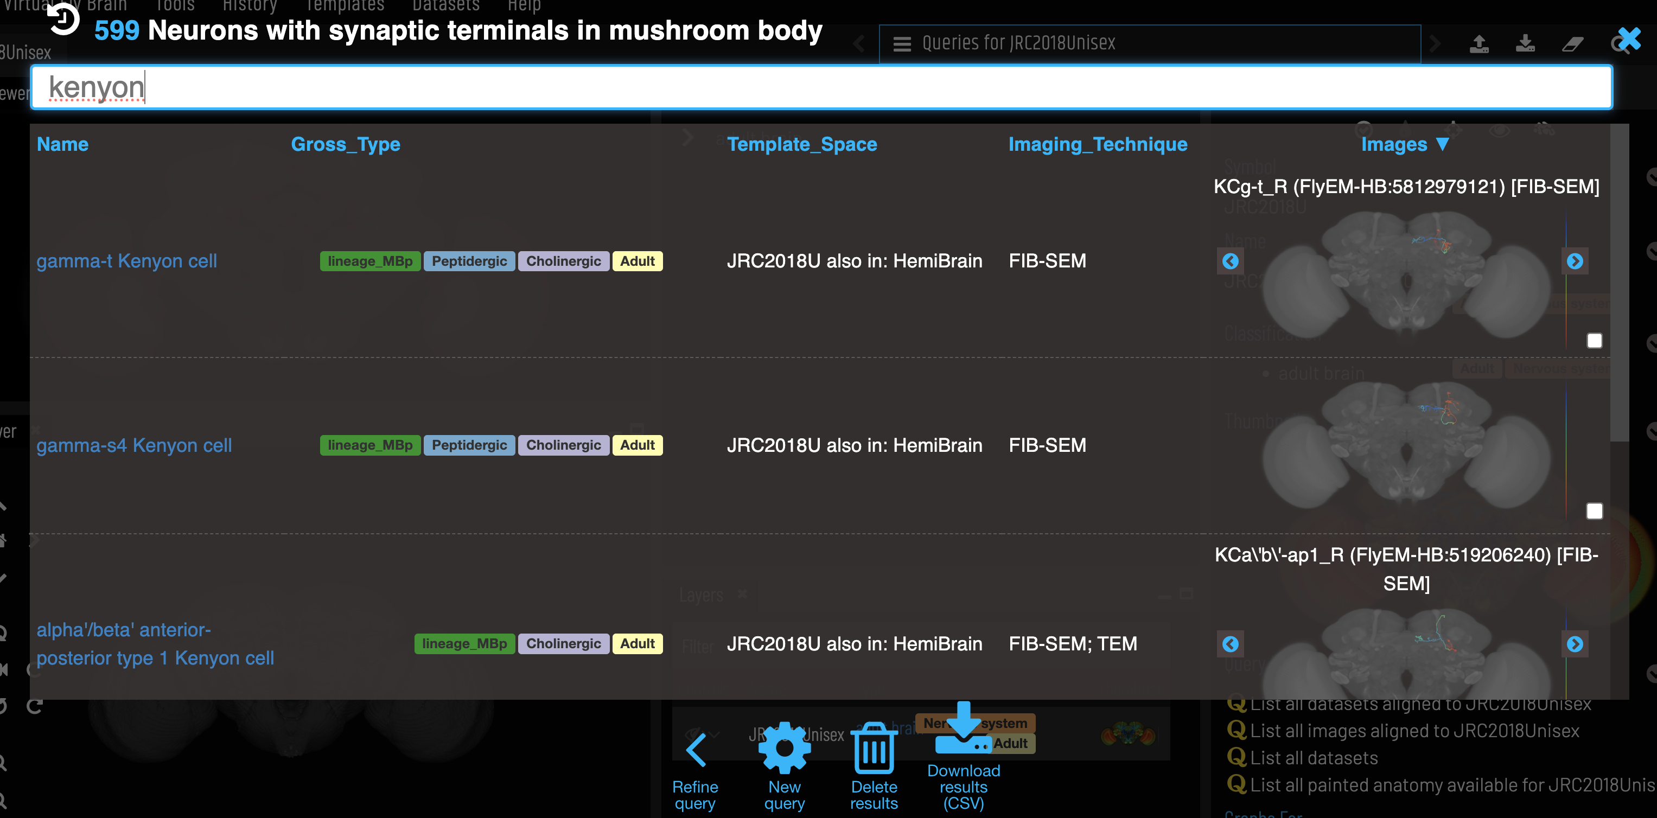
Task: Show next image for gamma-t Kenyon cell
Action: click(1575, 261)
